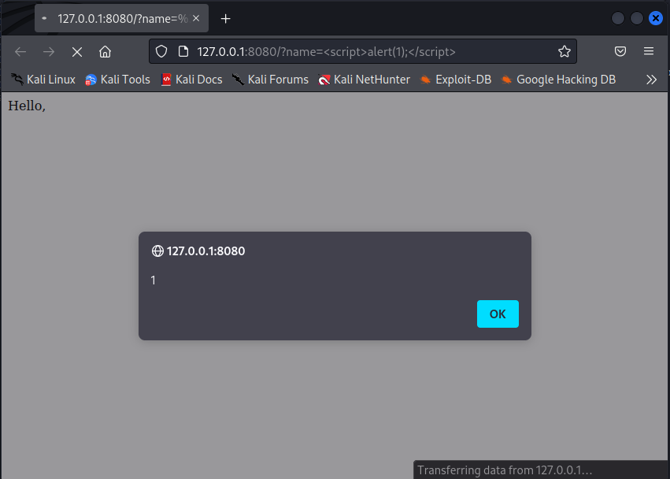
Task: Click the back navigation arrow
Action: coord(20,52)
